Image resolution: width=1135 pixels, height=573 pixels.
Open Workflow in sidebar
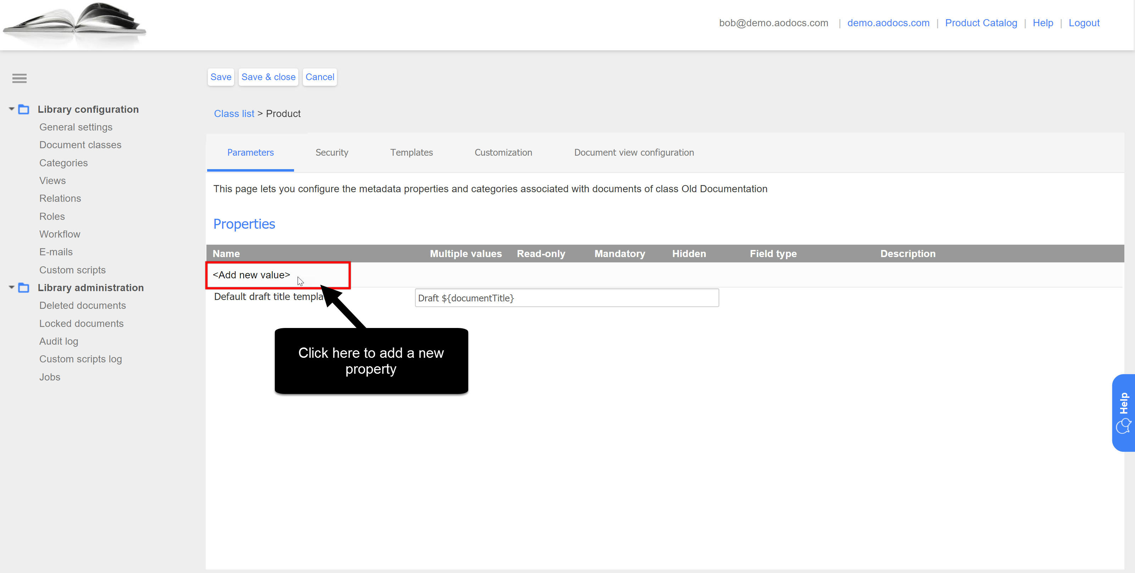click(60, 234)
